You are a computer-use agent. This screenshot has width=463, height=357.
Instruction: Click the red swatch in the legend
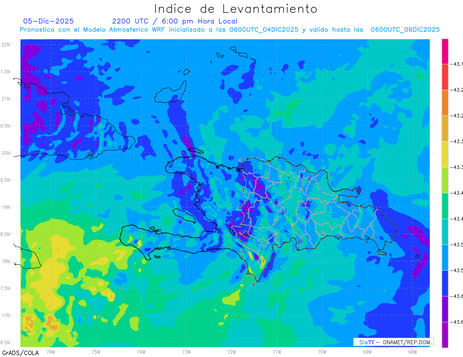coord(445,77)
